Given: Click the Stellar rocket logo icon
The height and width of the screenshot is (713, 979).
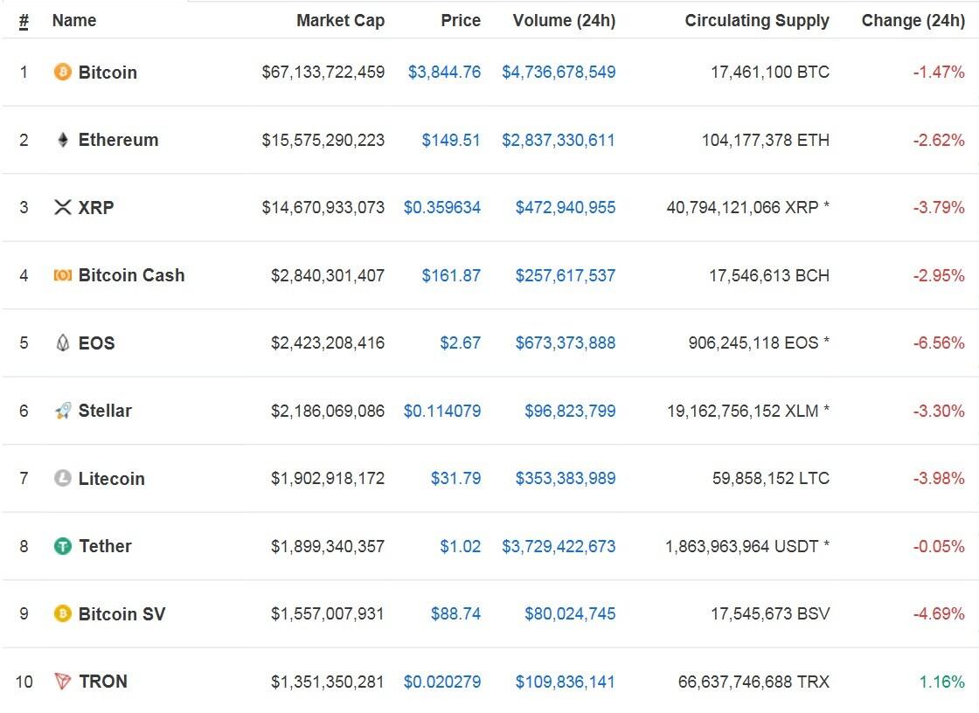Looking at the screenshot, I should tap(62, 411).
